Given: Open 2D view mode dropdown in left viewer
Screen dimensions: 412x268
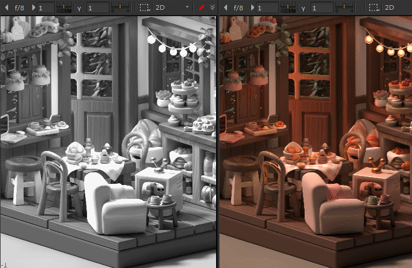Looking at the screenshot, I should [x=172, y=7].
